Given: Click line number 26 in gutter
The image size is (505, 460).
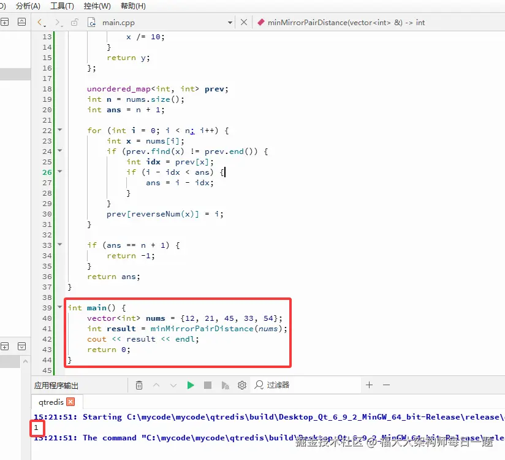Looking at the screenshot, I should pyautogui.click(x=47, y=172).
